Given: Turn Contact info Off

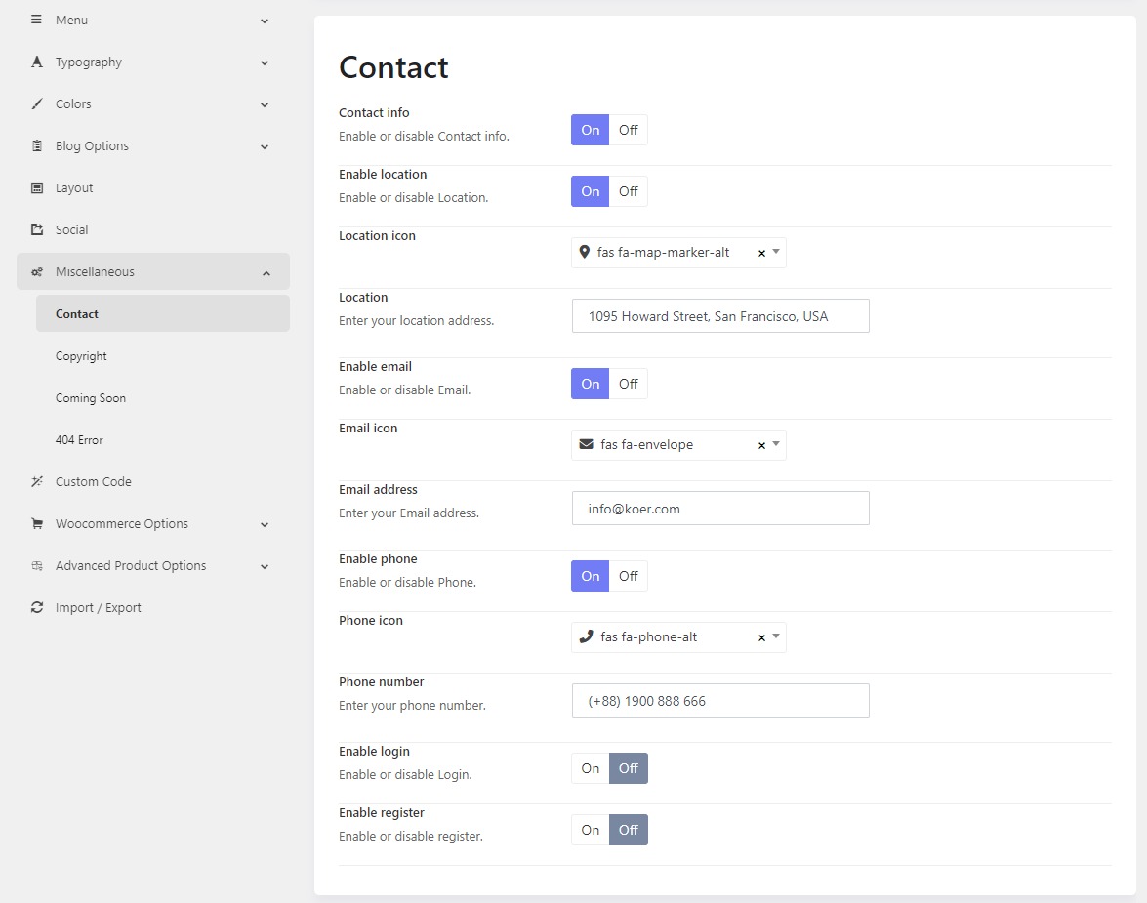Looking at the screenshot, I should pos(629,130).
